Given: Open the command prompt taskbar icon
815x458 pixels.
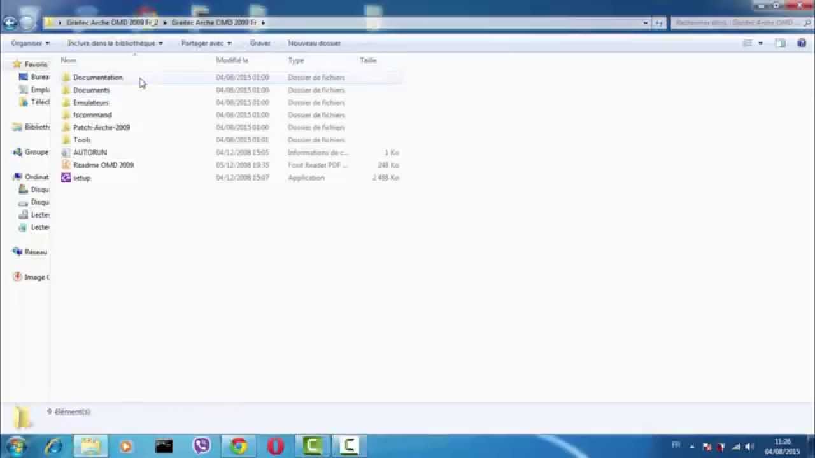Looking at the screenshot, I should coord(164,446).
